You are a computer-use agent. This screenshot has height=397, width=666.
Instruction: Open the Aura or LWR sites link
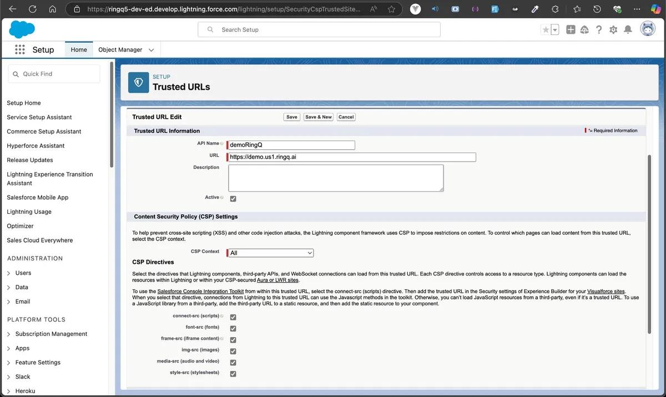pos(277,280)
